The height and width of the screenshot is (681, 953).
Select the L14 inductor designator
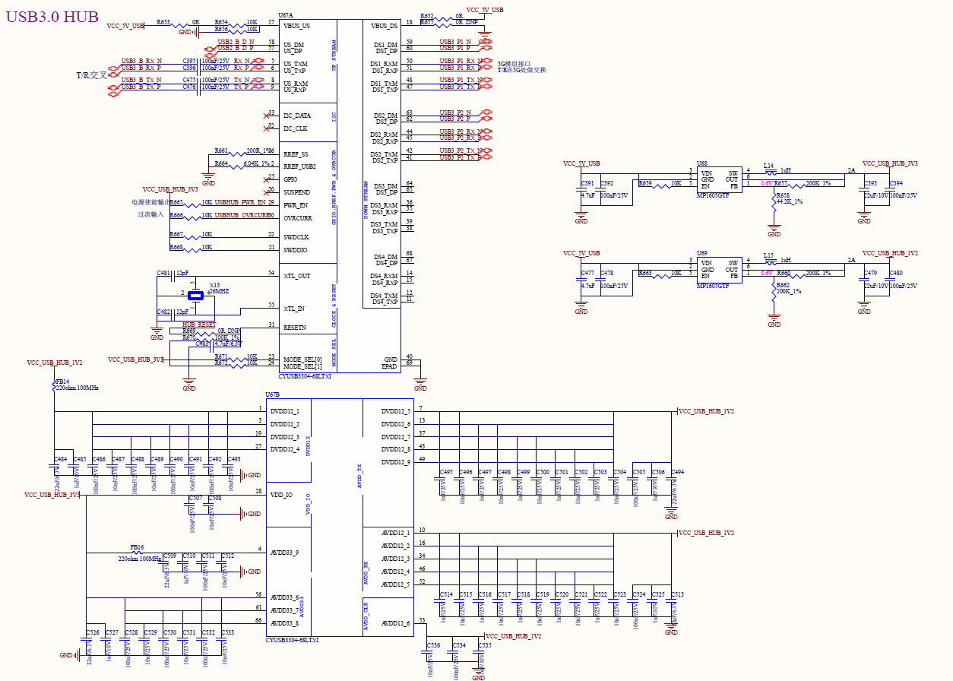(x=769, y=166)
